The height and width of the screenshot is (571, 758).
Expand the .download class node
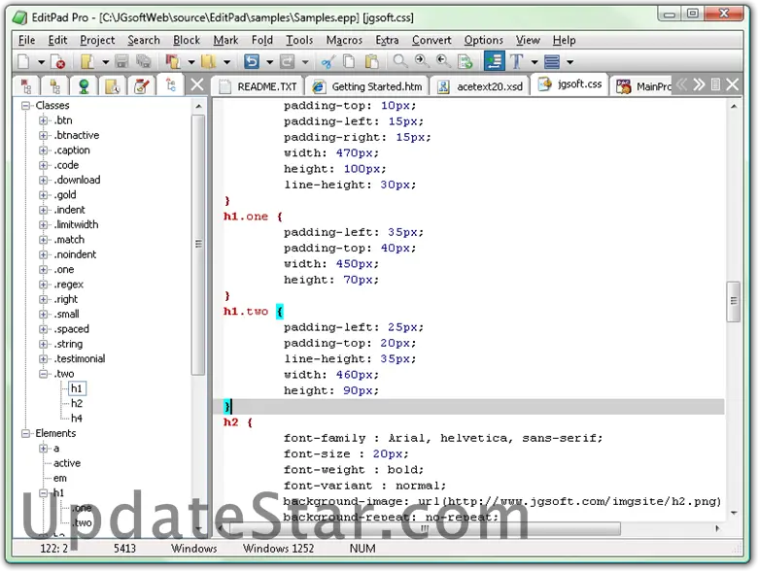[x=44, y=180]
